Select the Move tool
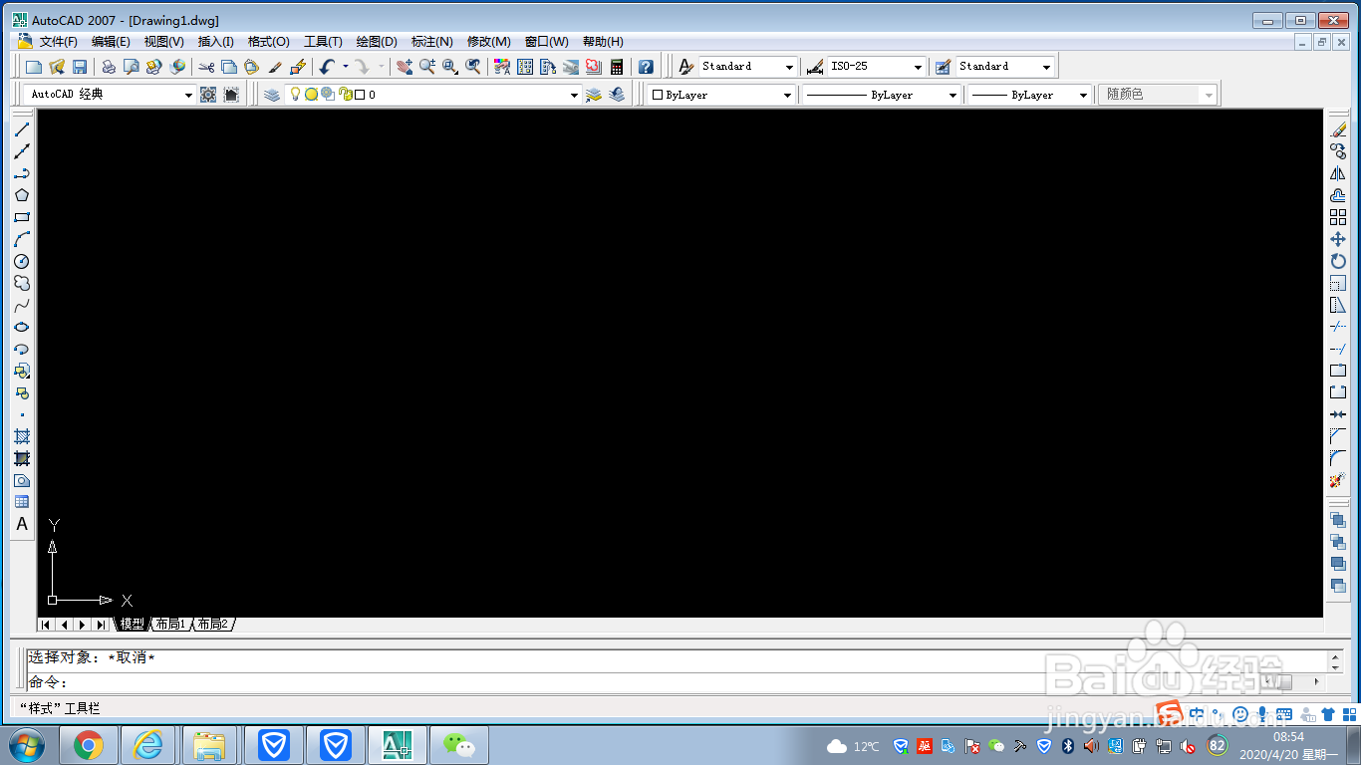This screenshot has width=1361, height=765. coord(1338,239)
